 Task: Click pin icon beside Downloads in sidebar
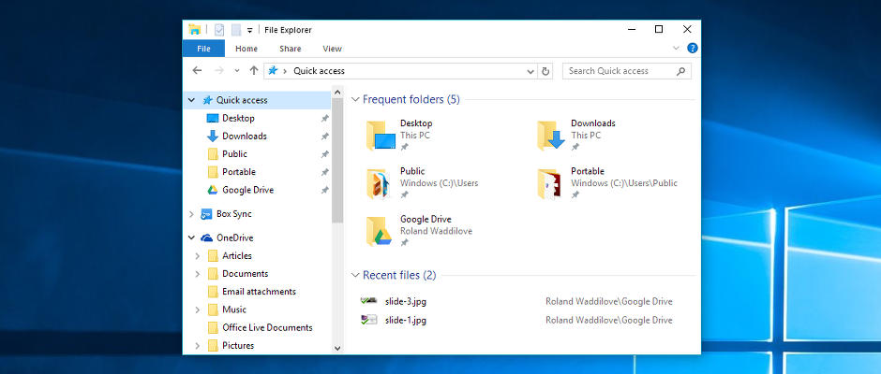pos(324,137)
